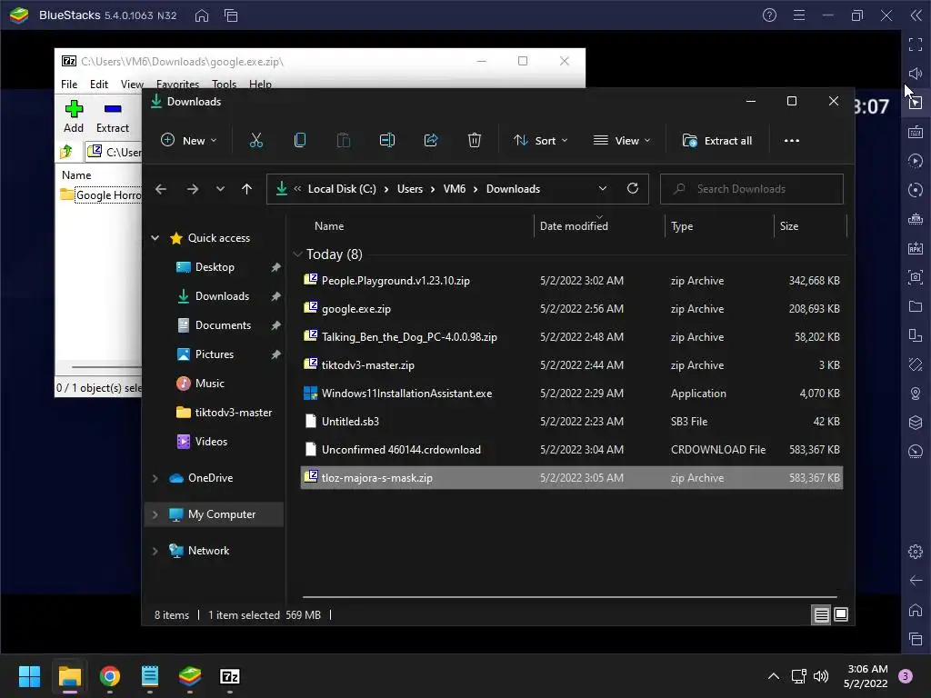Click the horizontal scrollbar in file list
Image resolution: width=931 pixels, height=698 pixels.
(x=569, y=596)
